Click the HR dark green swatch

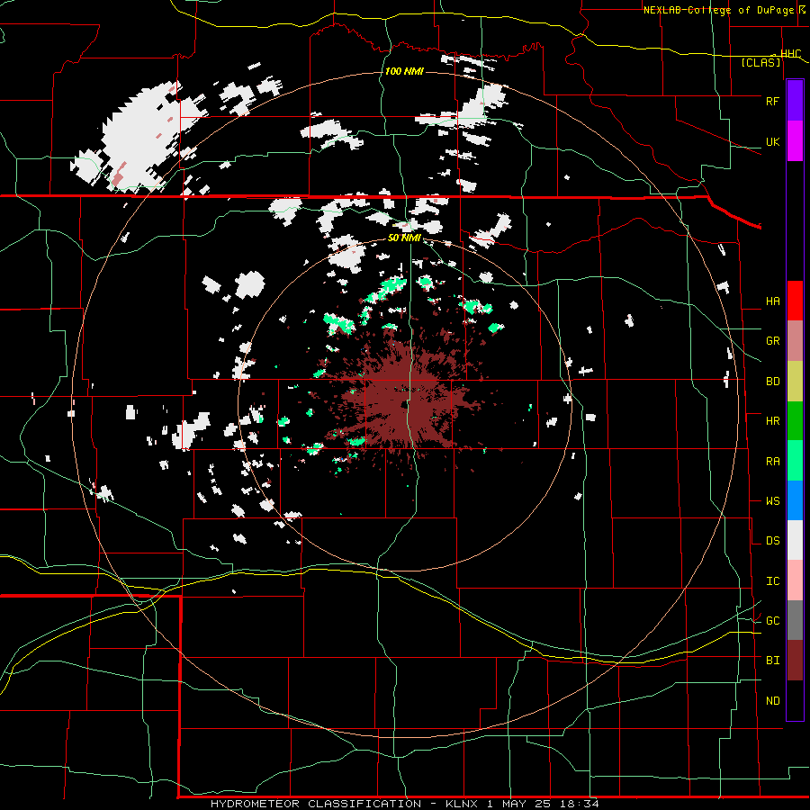click(x=795, y=421)
